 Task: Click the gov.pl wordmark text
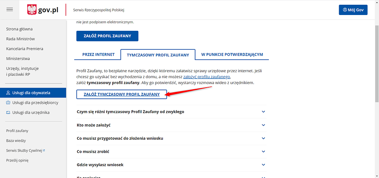(x=48, y=10)
